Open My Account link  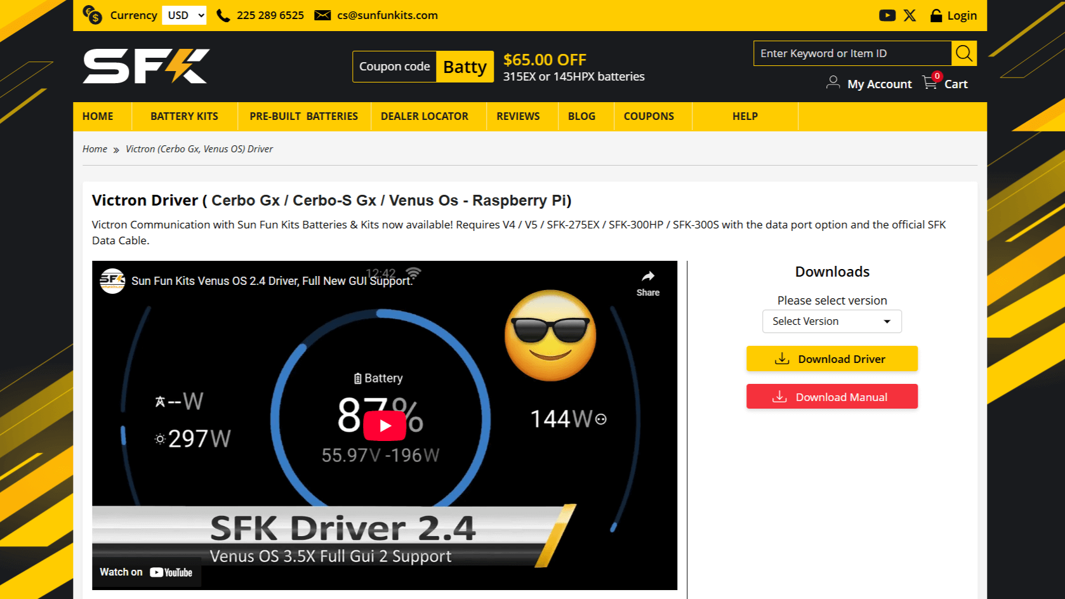tap(879, 84)
